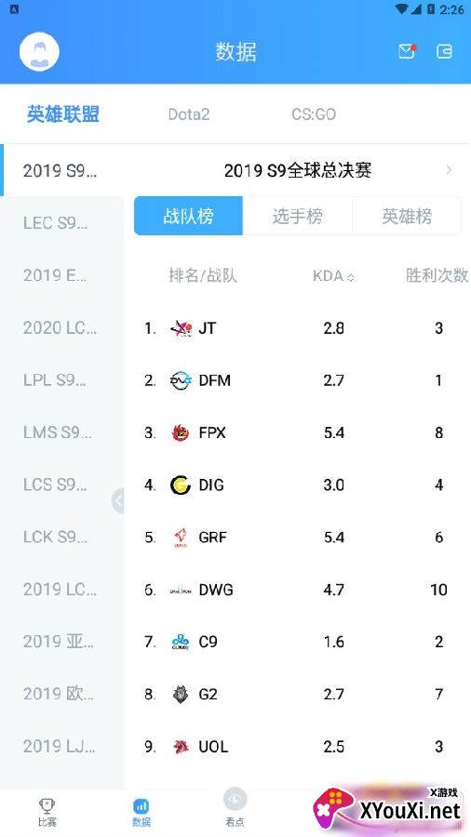Tap the G2 wolf logo

(x=181, y=694)
